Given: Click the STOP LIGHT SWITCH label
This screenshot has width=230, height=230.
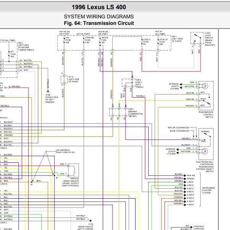Looking at the screenshot, I should [x=210, y=39].
